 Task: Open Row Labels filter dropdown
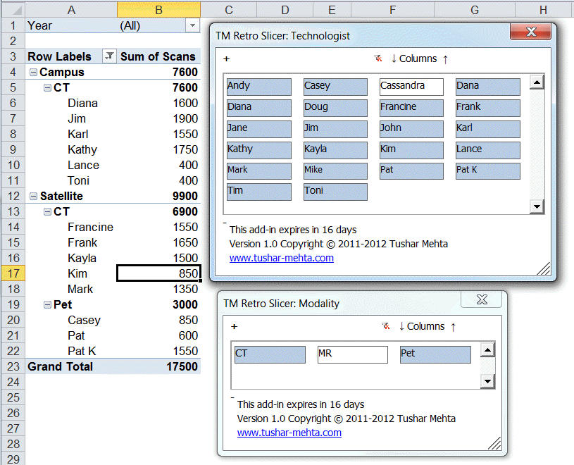click(109, 56)
